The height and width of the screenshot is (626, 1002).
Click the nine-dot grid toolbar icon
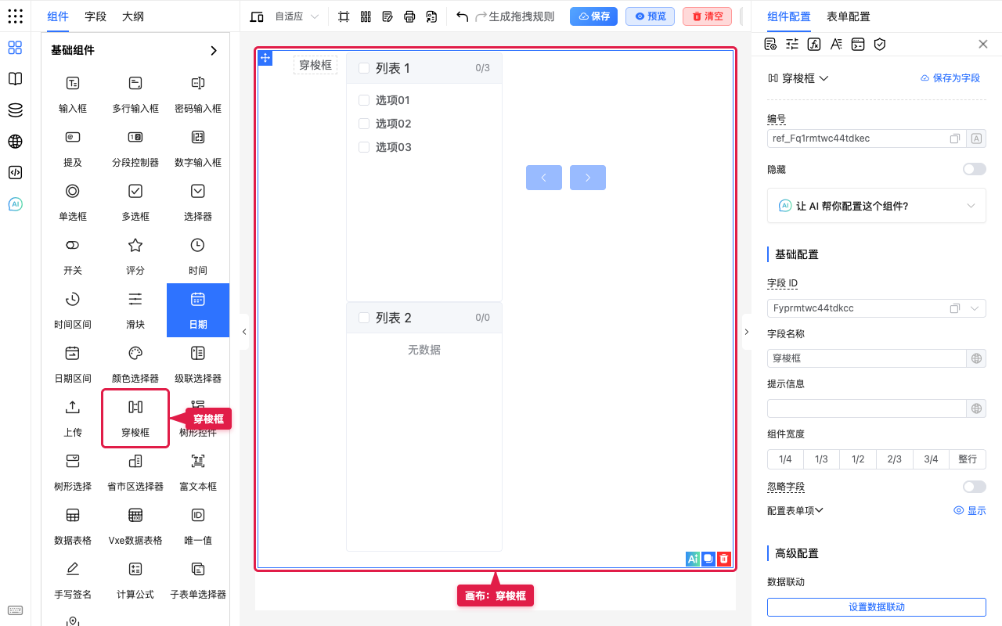[x=366, y=16]
